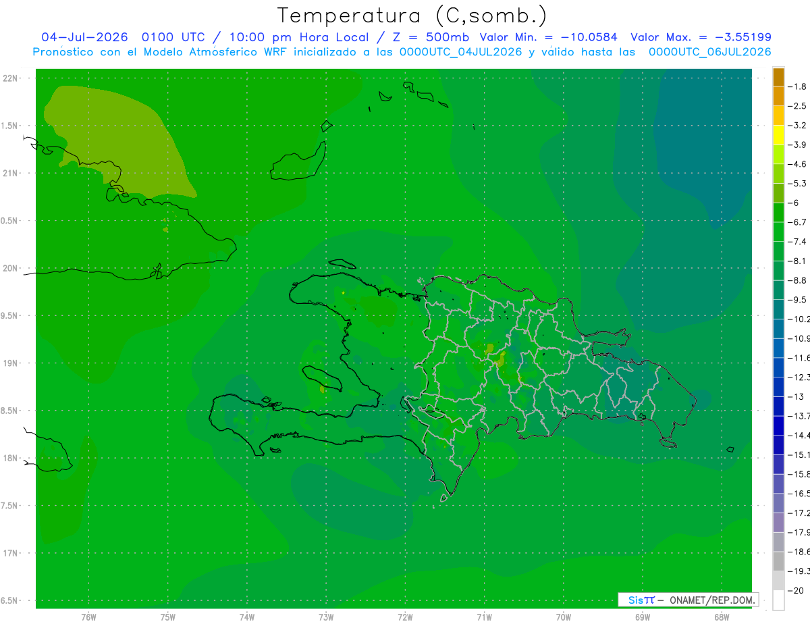This screenshot has width=810, height=626.
Task: Click the '-17.9' legend value
Action: pos(799,532)
